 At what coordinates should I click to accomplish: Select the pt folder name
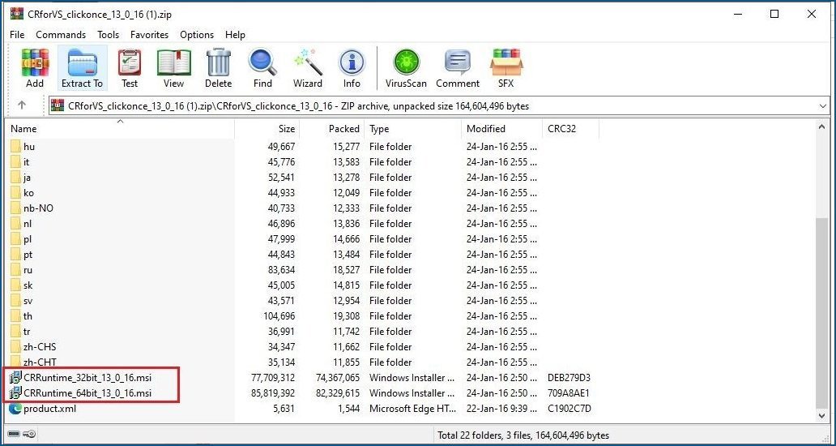[x=28, y=255]
